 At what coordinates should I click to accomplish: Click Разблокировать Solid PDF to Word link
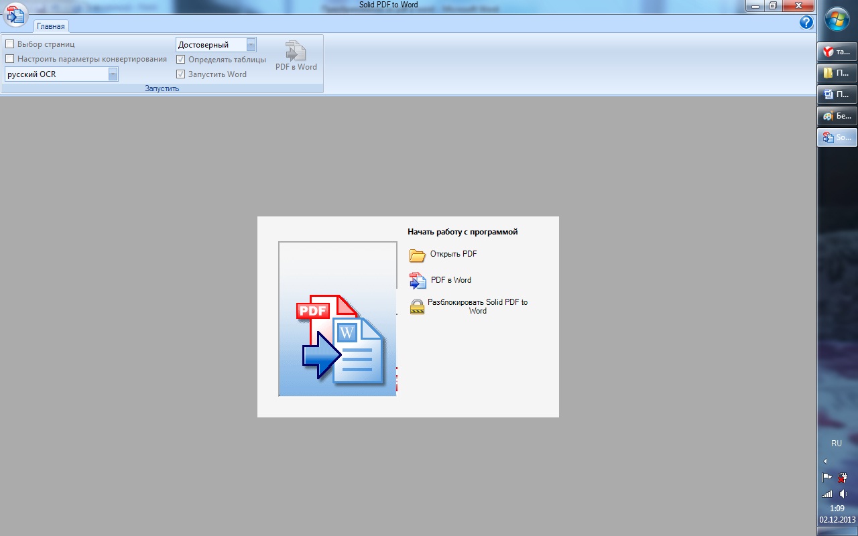point(478,306)
